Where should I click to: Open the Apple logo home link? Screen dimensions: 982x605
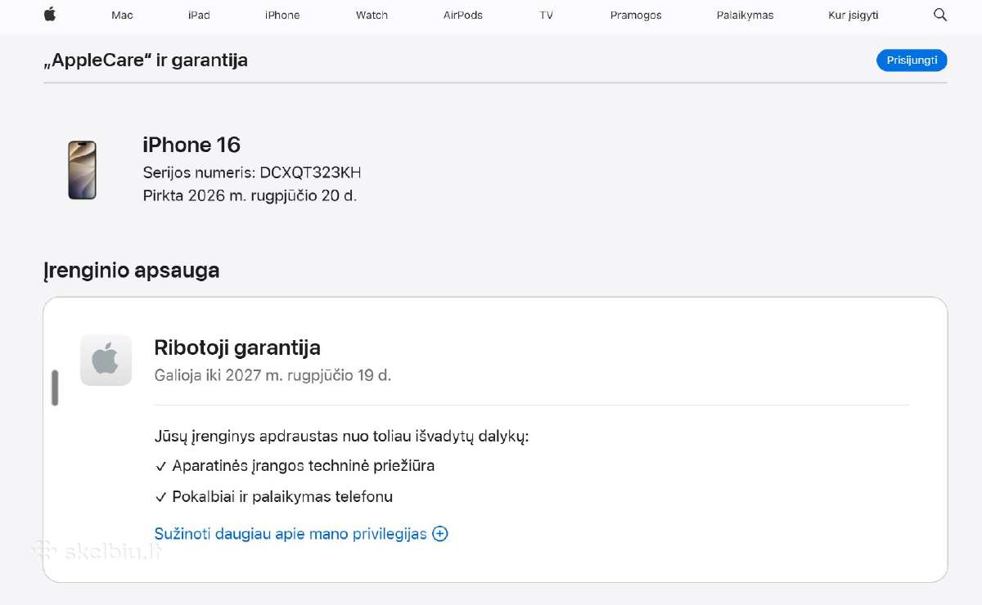click(50, 15)
